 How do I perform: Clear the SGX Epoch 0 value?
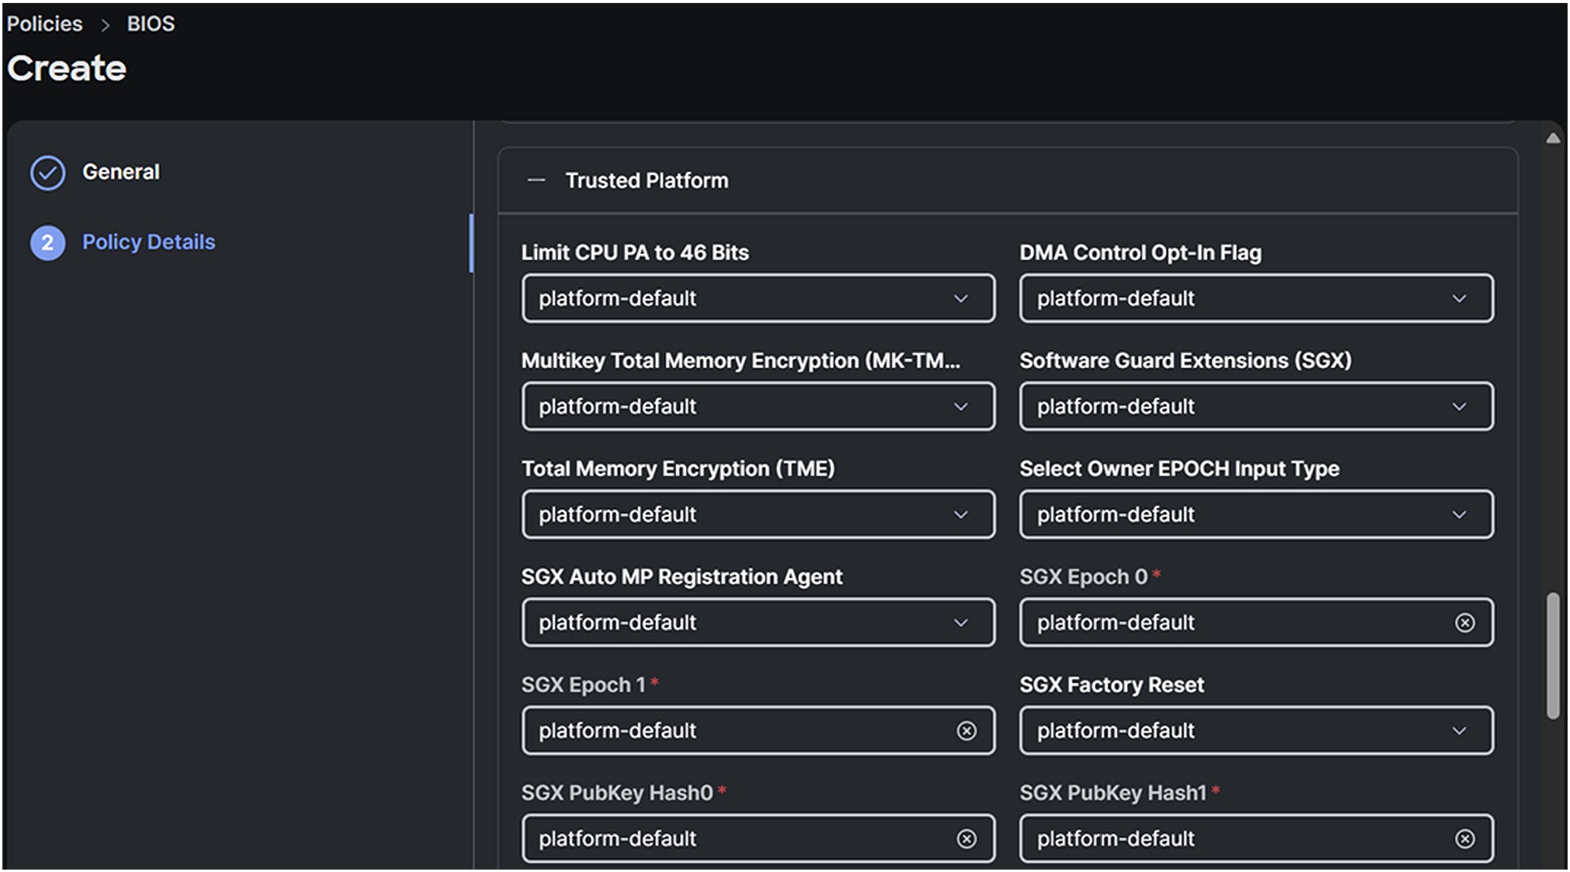tap(1465, 623)
